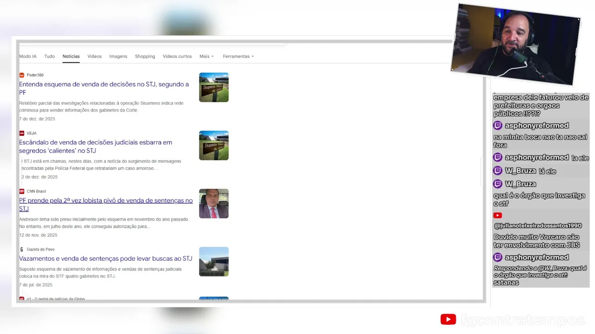
Task: Click the streamer webcam overlay
Action: click(516, 45)
